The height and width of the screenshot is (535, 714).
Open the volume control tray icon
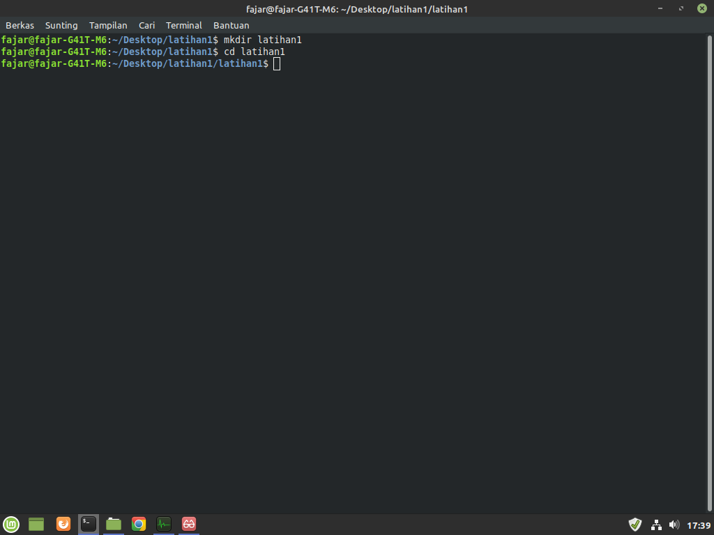pyautogui.click(x=674, y=525)
